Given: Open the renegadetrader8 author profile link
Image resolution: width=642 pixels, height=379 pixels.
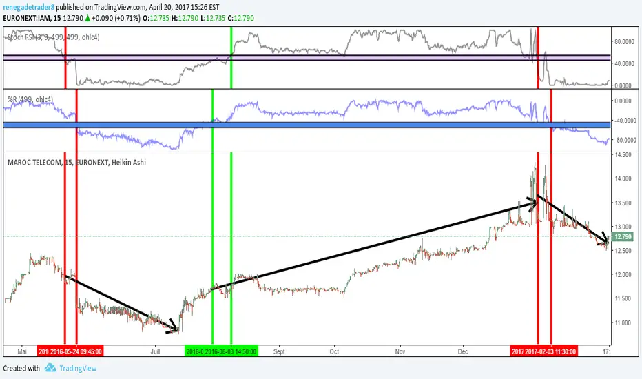Looking at the screenshot, I should (x=29, y=7).
